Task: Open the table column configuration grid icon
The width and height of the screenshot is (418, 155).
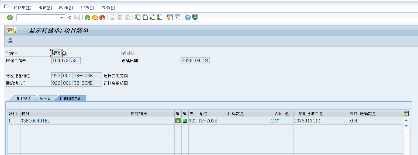Action: [x=406, y=113]
